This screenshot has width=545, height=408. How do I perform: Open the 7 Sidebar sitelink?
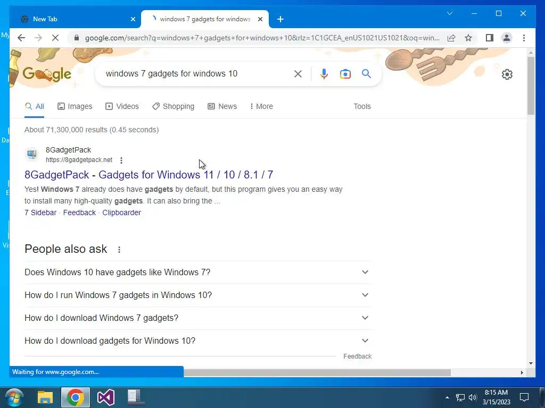click(40, 212)
